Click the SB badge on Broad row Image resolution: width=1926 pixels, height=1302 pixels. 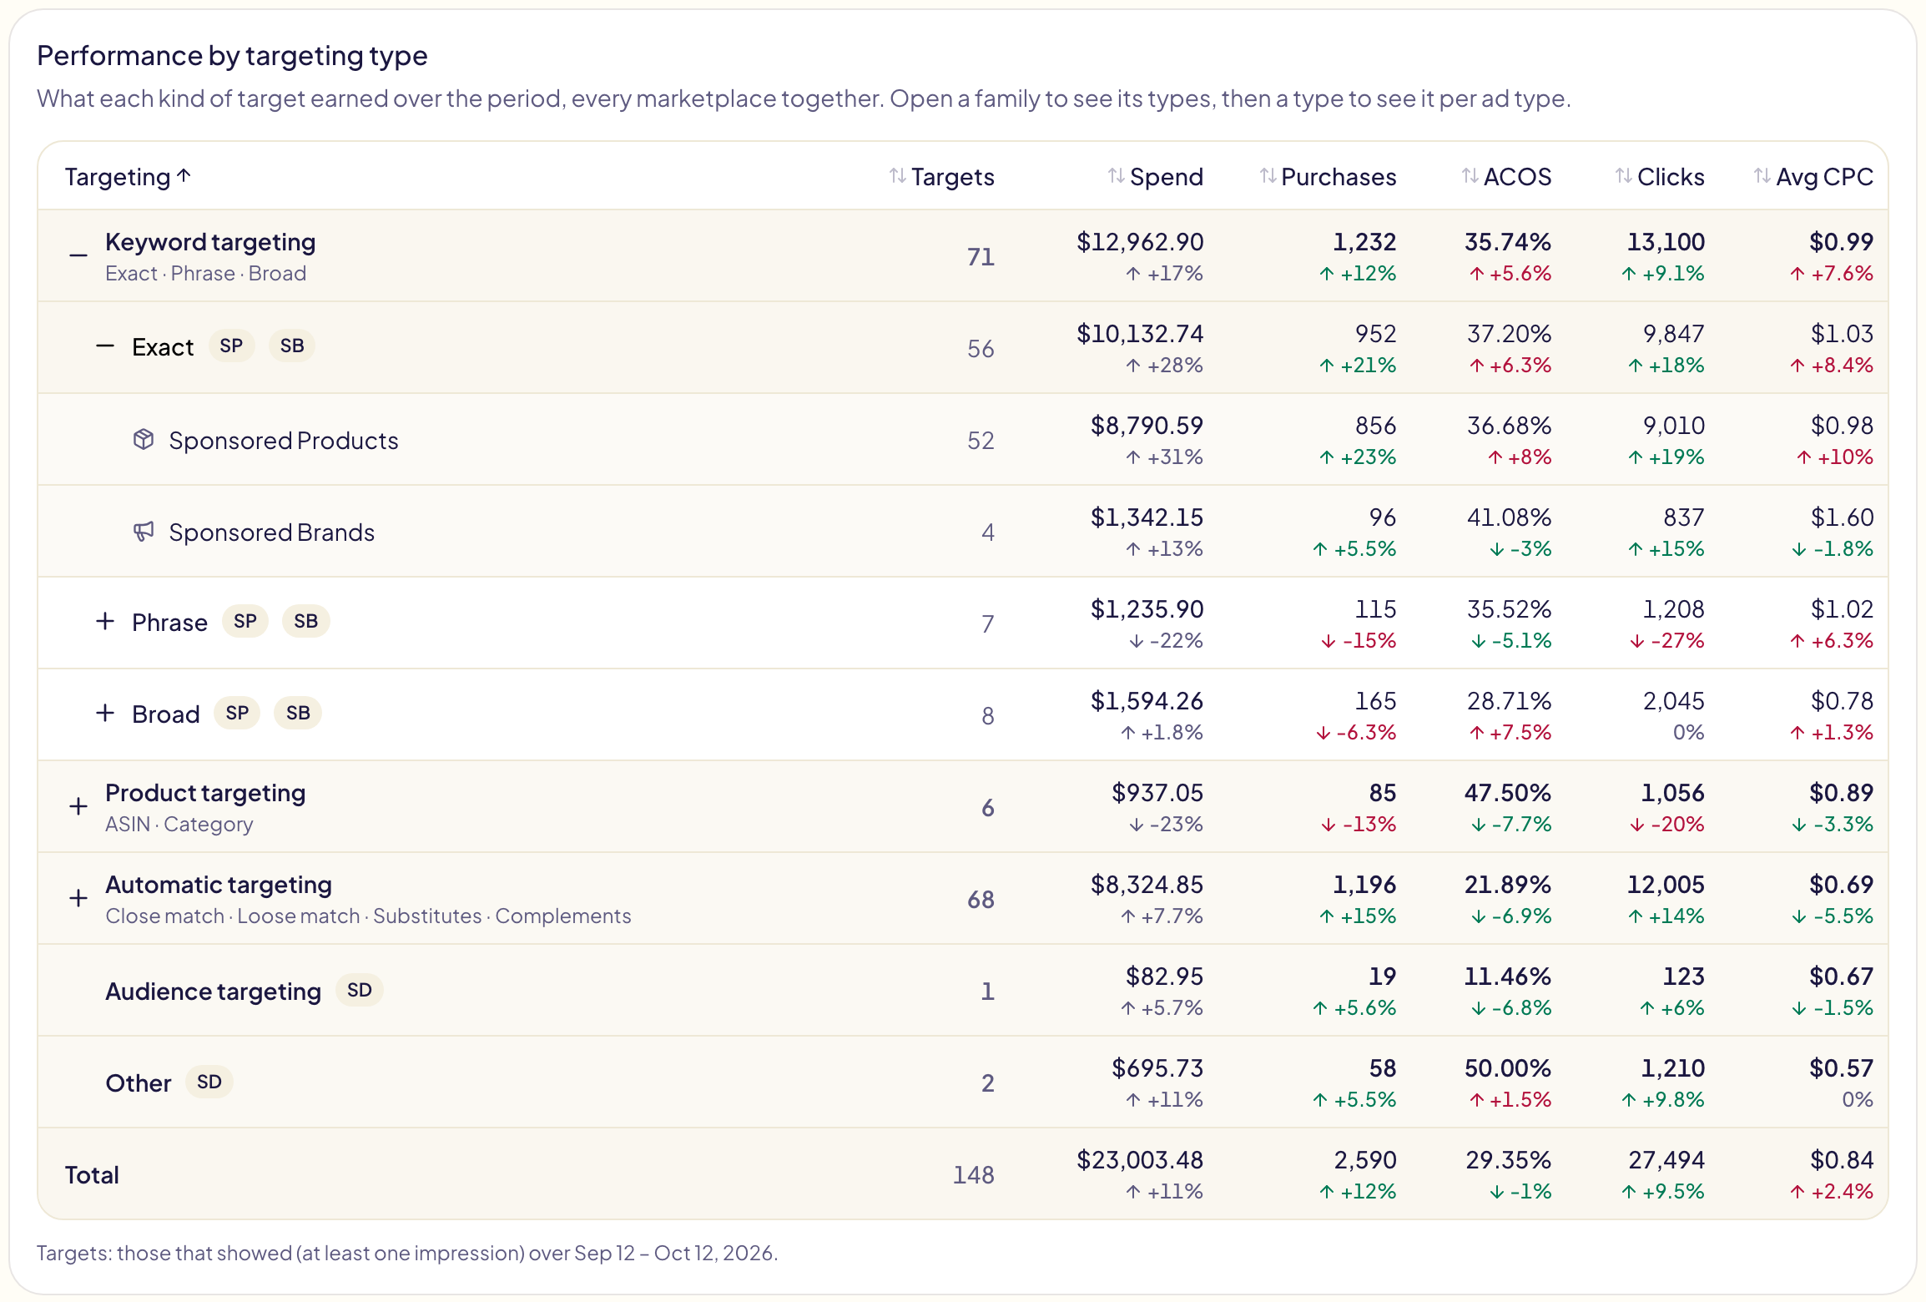tap(298, 713)
